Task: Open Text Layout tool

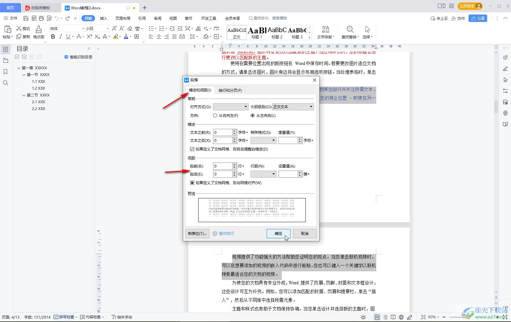Action: [326, 32]
